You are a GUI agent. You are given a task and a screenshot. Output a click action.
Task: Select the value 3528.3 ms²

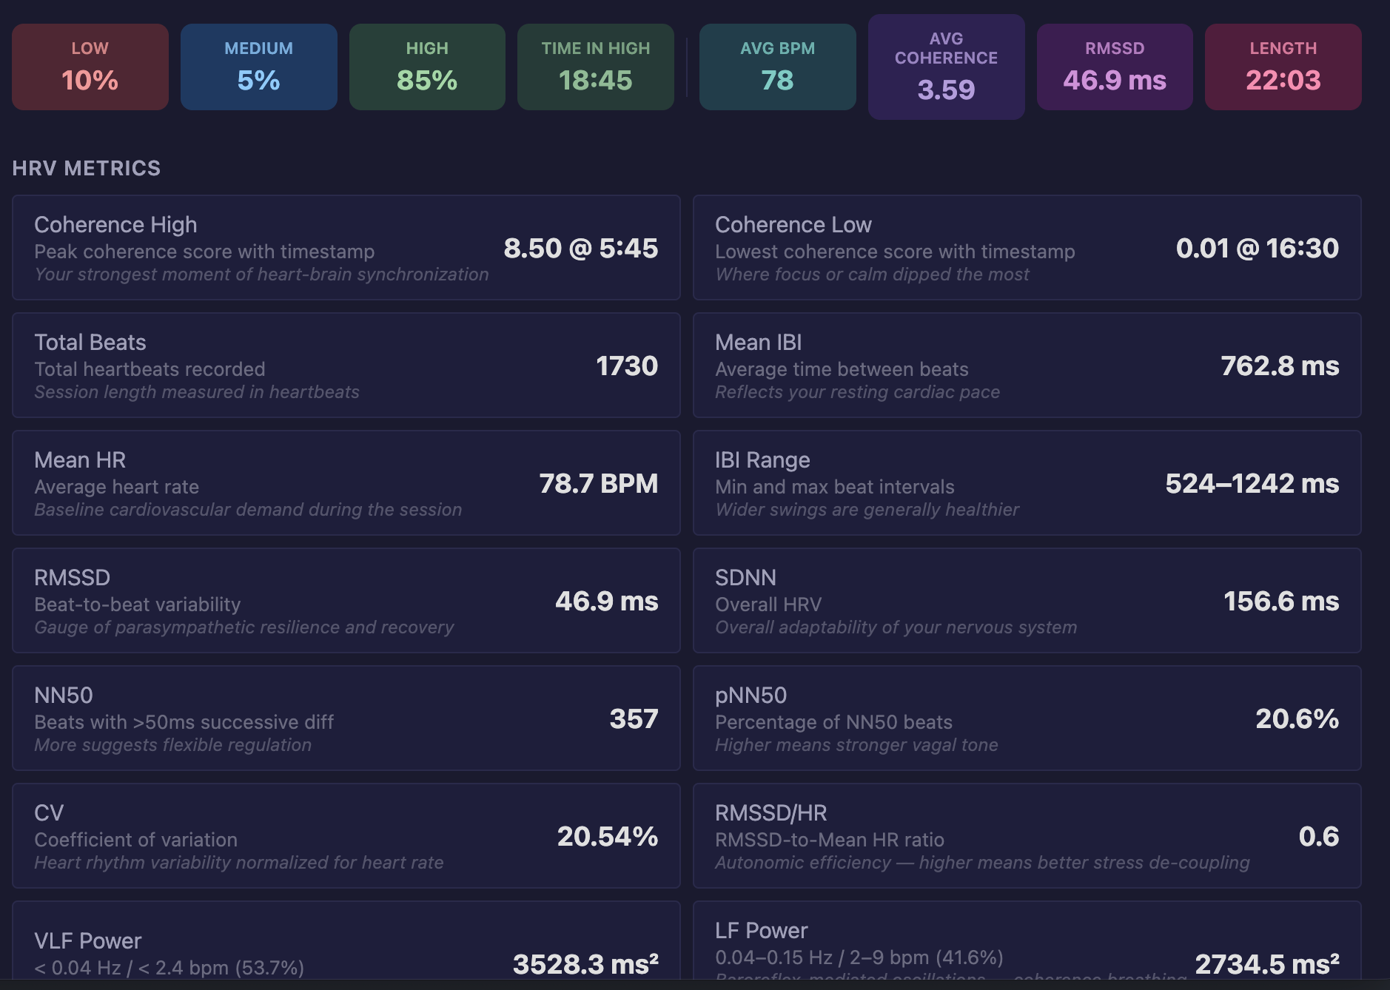tap(585, 964)
